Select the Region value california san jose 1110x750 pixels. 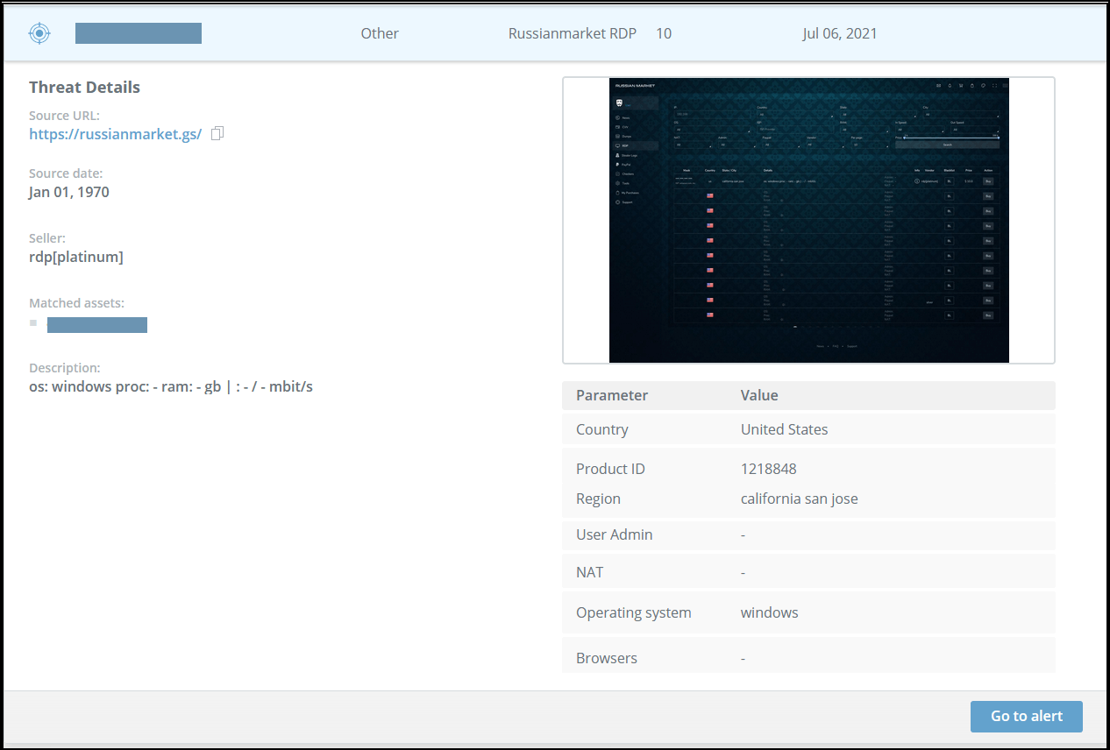tap(799, 499)
